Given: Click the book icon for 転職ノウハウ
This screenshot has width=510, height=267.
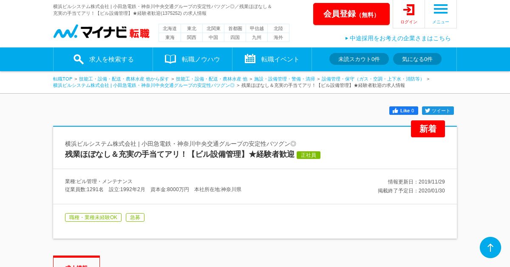Looking at the screenshot, I should pyautogui.click(x=170, y=59).
